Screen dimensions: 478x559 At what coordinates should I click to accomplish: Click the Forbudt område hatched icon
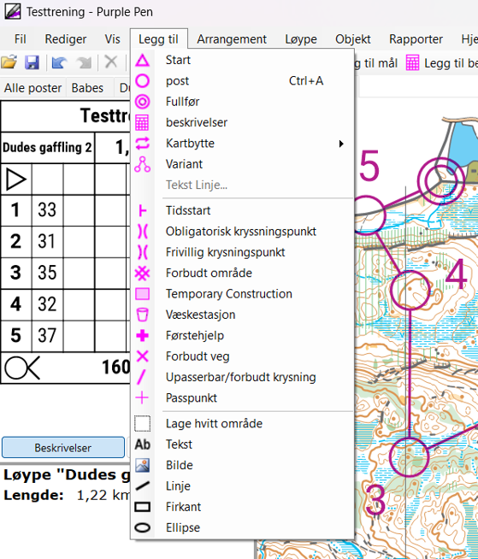coord(142,274)
